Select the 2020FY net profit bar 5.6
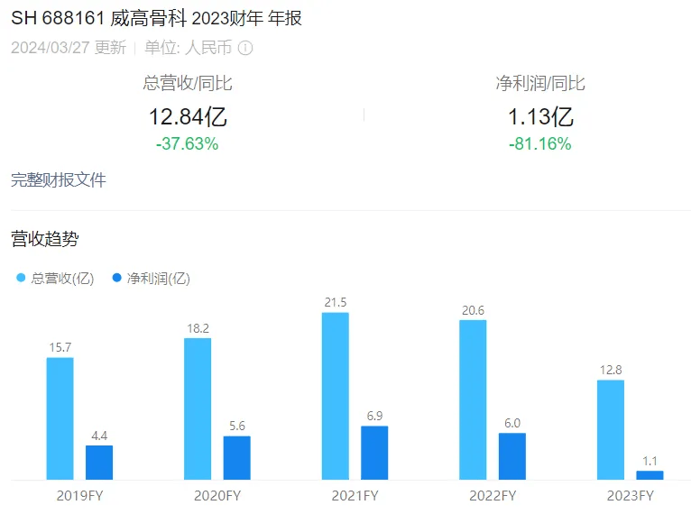Screen dimensions: 691x514 236,457
